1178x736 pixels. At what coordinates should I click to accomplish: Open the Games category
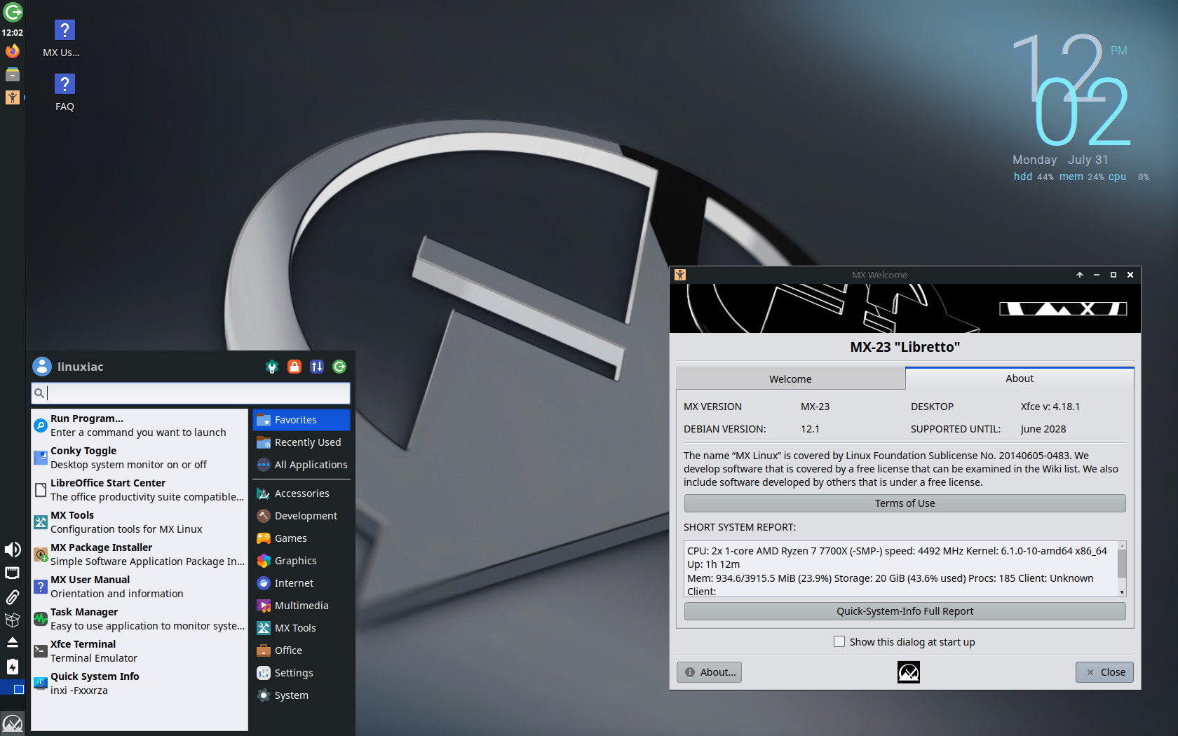pos(302,538)
